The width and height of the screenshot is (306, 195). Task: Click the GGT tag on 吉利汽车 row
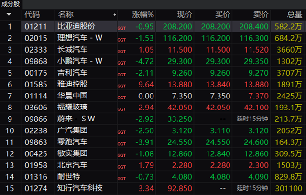click(121, 75)
